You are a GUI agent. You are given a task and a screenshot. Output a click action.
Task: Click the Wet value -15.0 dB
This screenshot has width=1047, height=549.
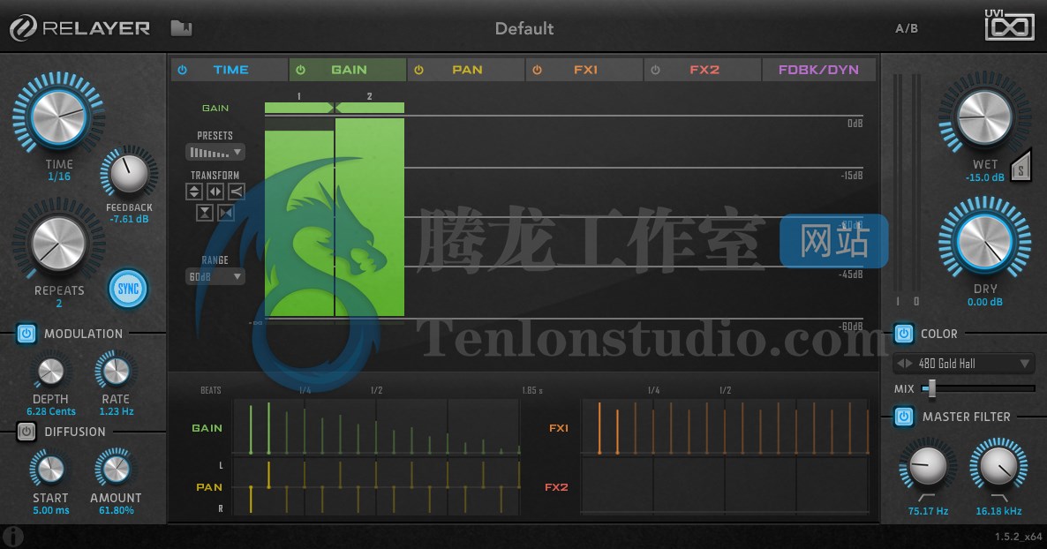tap(985, 177)
